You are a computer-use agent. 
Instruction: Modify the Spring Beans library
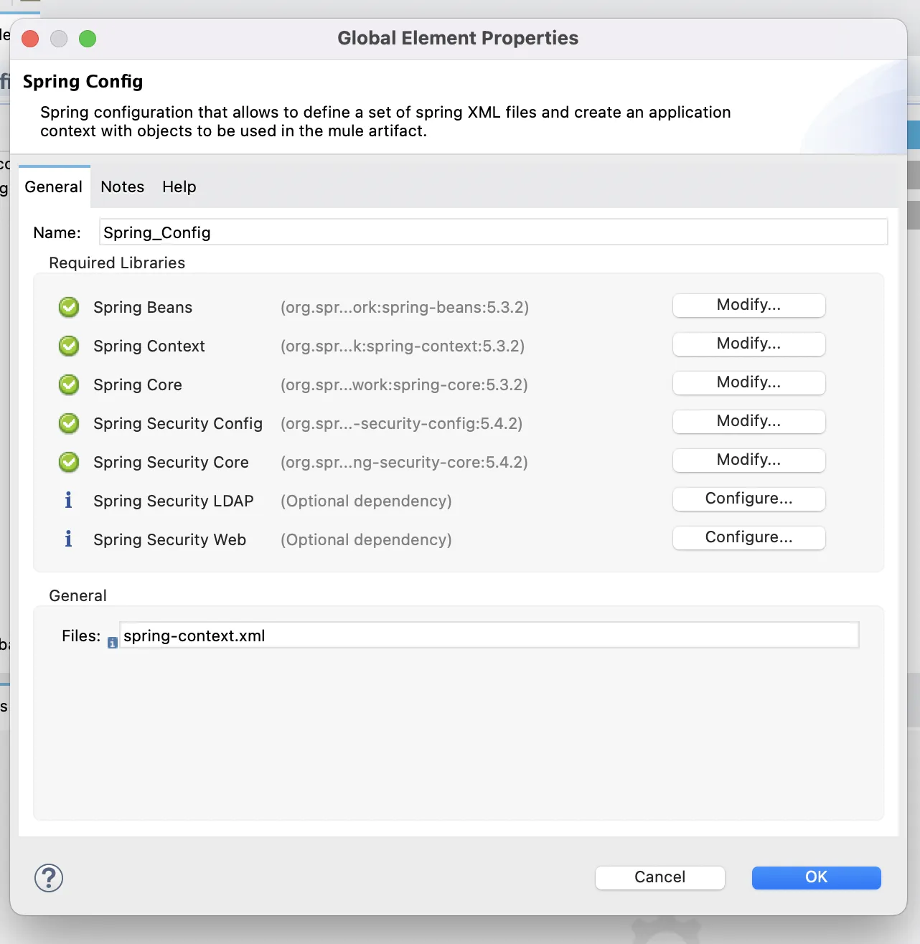(749, 306)
